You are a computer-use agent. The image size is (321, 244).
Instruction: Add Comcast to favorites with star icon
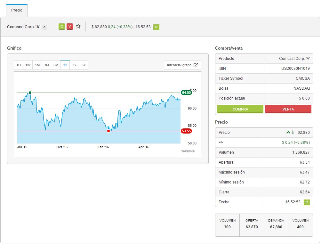tap(78, 27)
